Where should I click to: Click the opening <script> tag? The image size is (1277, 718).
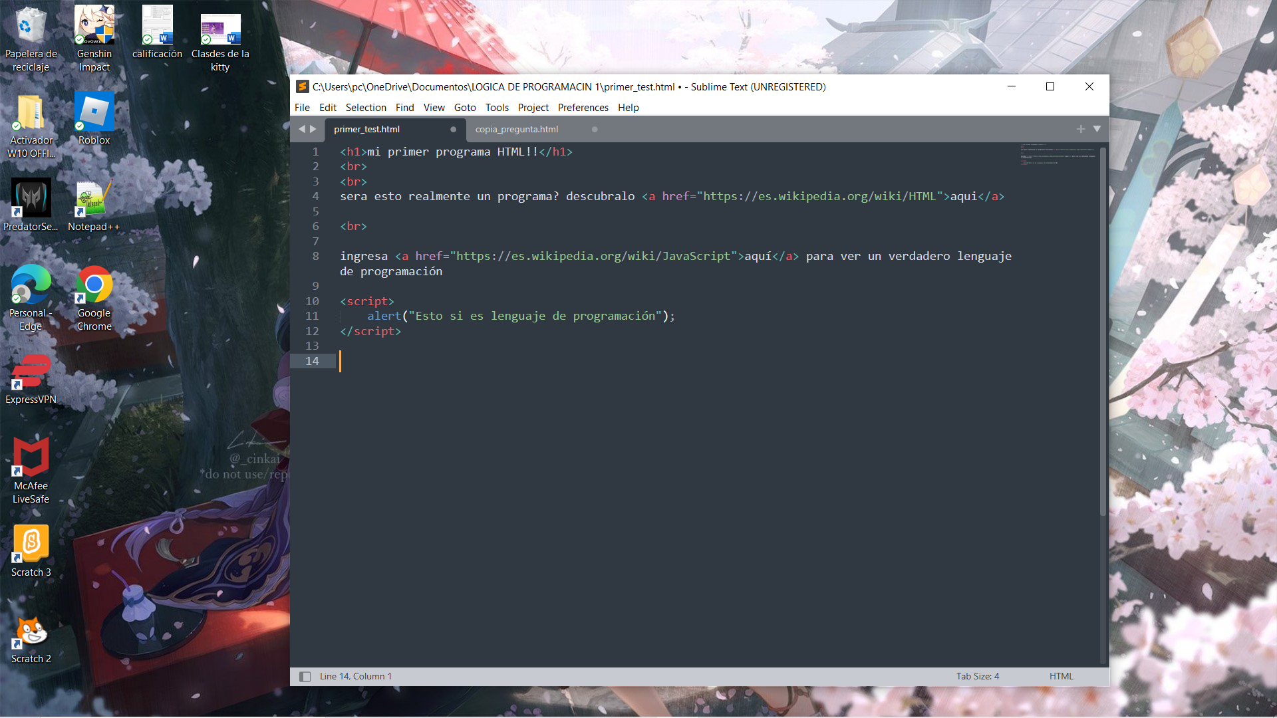click(367, 301)
